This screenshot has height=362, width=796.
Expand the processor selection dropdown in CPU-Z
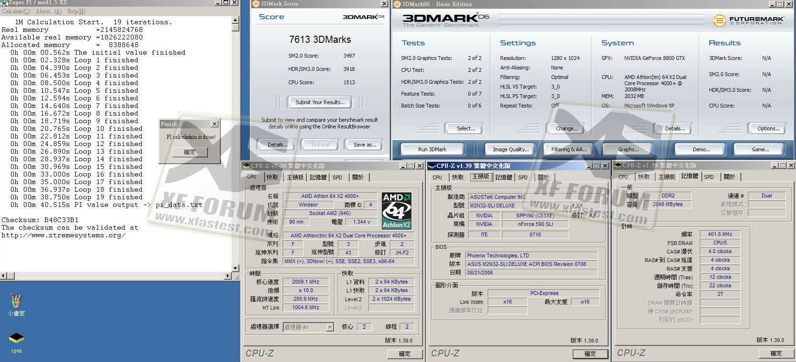pyautogui.click(x=330, y=327)
